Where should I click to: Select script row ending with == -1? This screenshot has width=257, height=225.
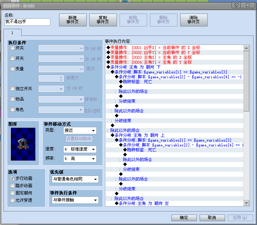click(174, 77)
